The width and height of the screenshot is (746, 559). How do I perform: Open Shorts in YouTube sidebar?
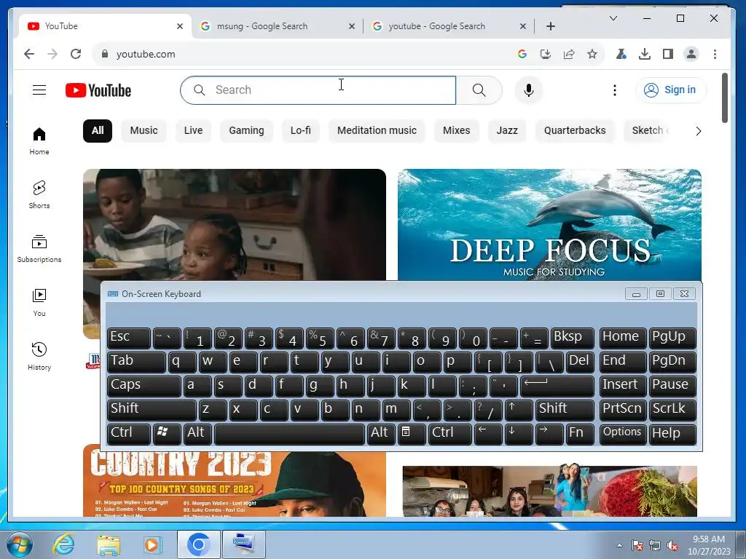(x=39, y=195)
